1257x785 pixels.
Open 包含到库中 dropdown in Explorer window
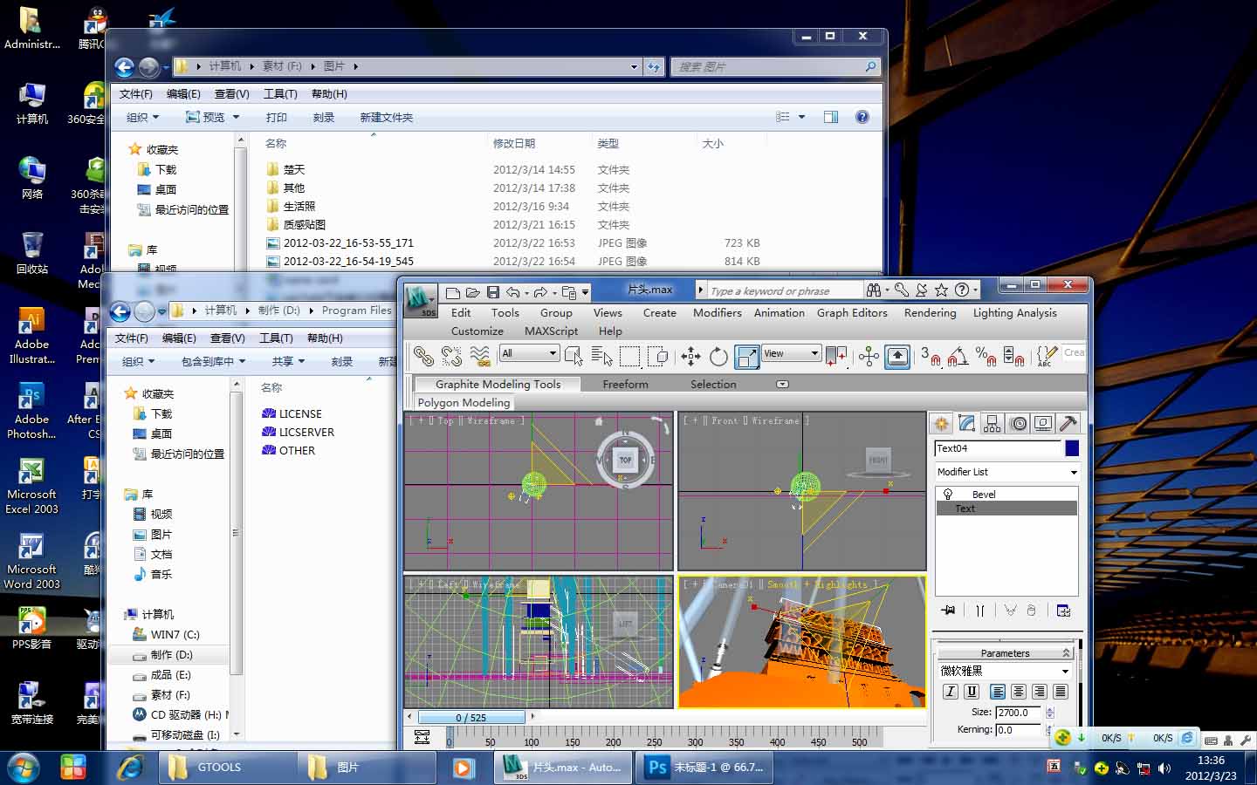point(213,361)
